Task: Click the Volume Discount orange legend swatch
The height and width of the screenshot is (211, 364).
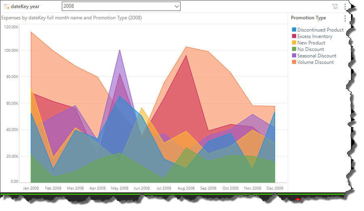Action: pos(294,62)
